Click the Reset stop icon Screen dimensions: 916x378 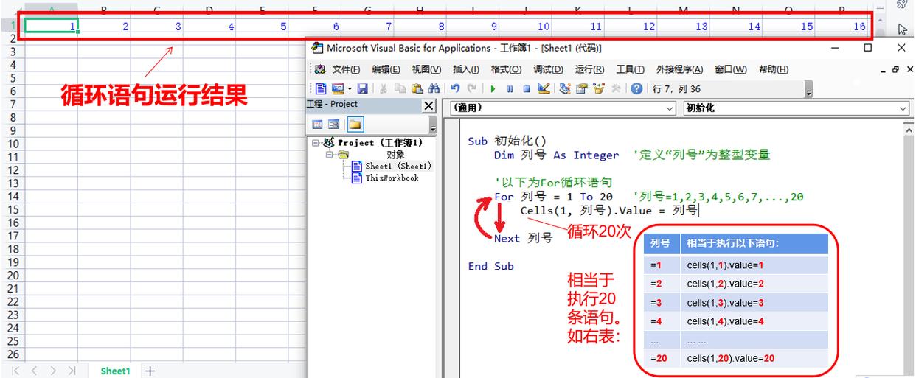[x=527, y=88]
